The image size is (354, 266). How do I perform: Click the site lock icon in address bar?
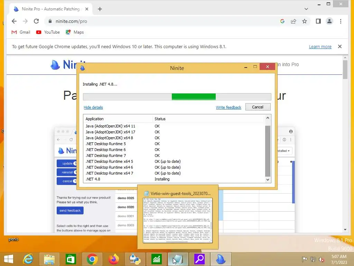pyautogui.click(x=50, y=21)
